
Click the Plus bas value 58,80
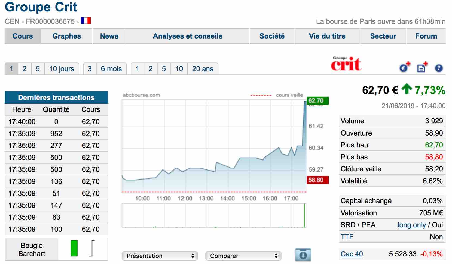pyautogui.click(x=434, y=157)
